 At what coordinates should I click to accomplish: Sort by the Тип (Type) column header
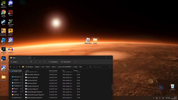67,71
